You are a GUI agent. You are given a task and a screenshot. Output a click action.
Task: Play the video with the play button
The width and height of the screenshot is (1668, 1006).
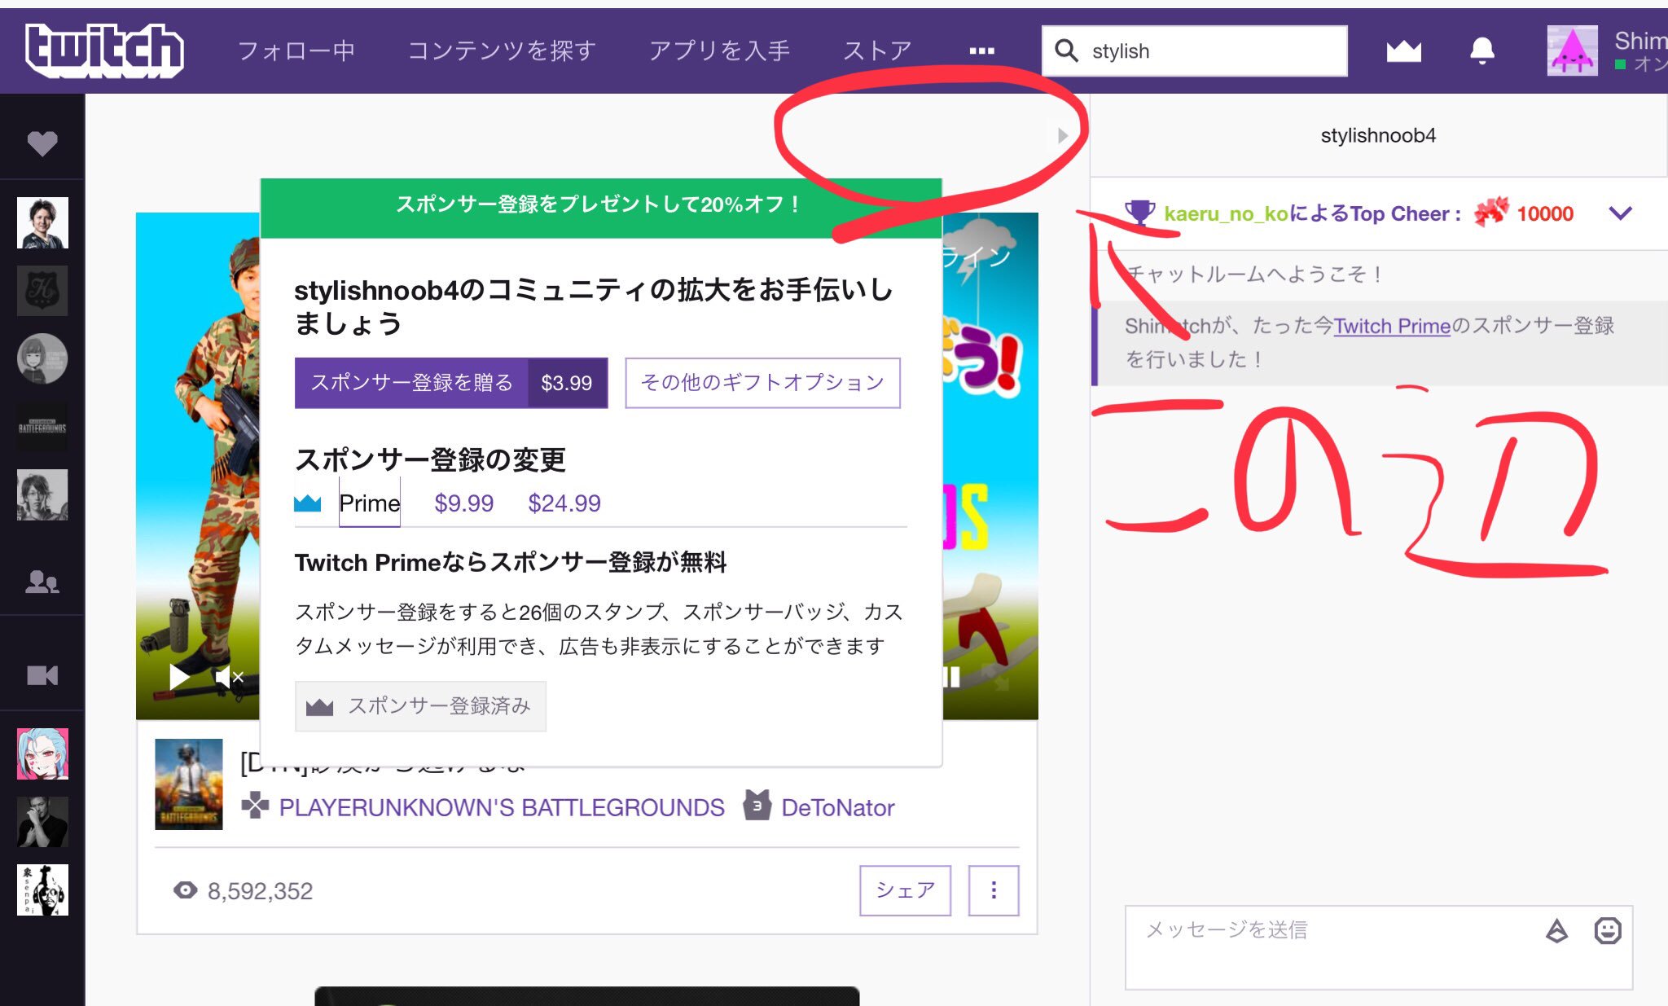pyautogui.click(x=179, y=676)
